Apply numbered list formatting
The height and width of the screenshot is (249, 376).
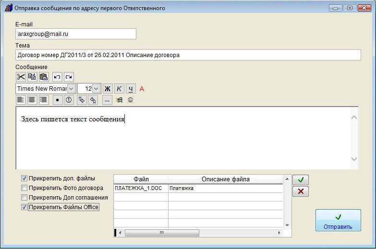(x=69, y=100)
